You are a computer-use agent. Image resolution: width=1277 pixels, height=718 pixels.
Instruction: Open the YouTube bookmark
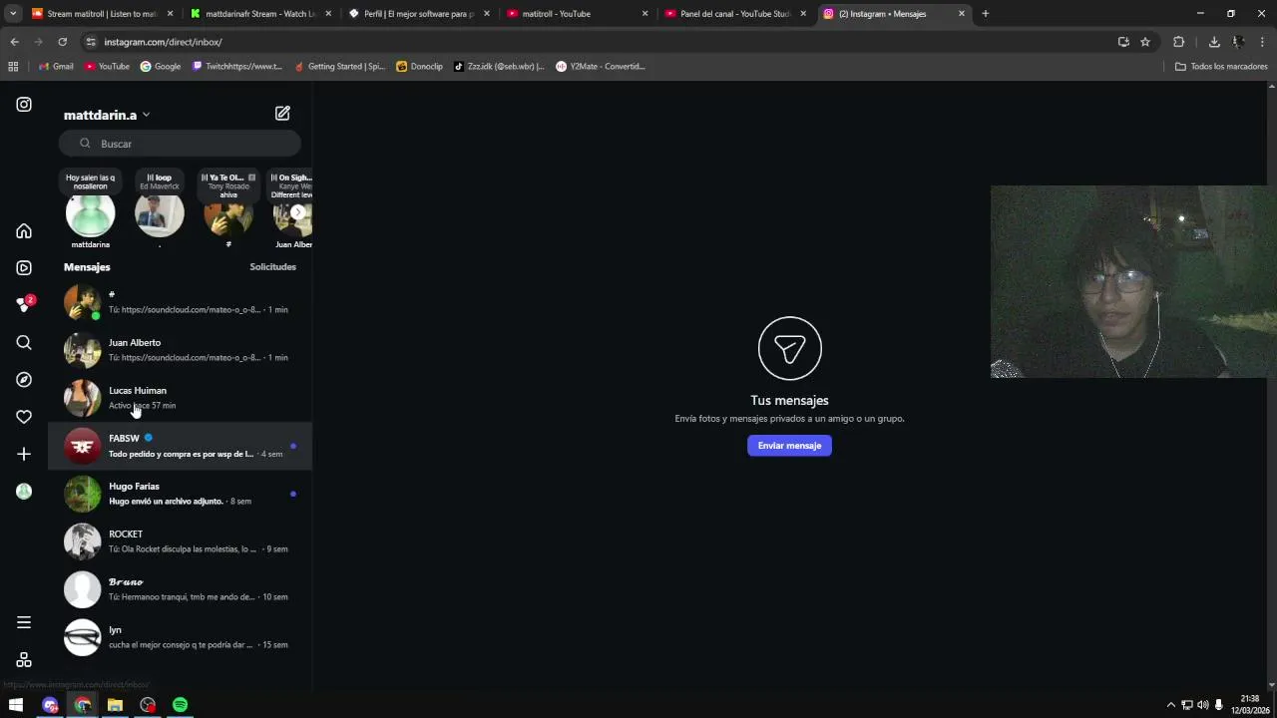coord(107,67)
